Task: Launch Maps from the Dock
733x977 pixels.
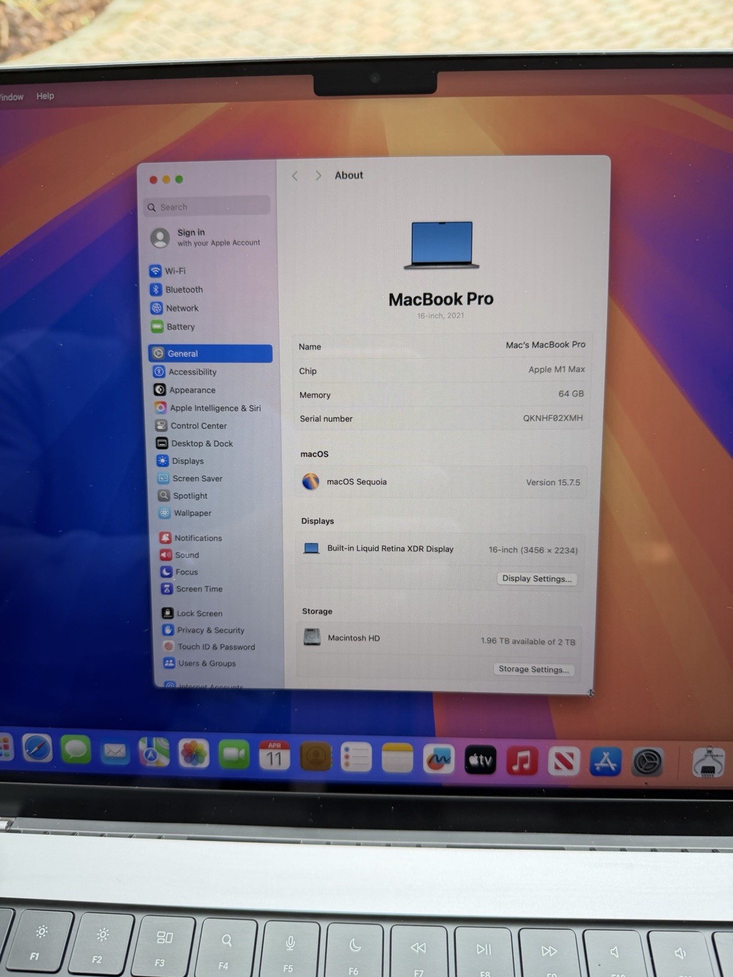Action: 154,752
